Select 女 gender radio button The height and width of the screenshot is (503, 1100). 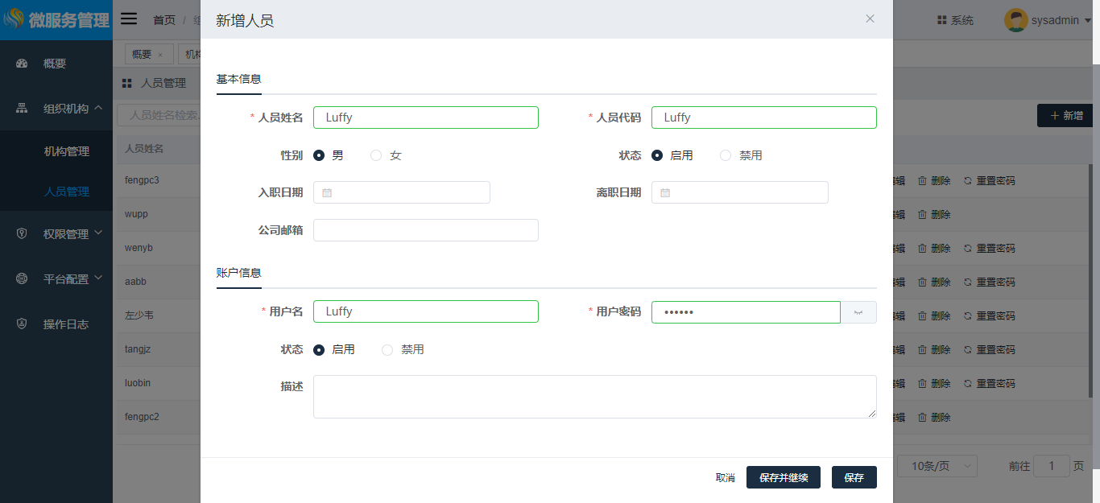pyautogui.click(x=376, y=155)
